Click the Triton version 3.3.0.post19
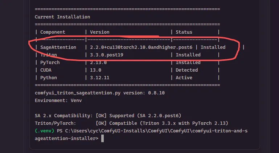This screenshot has width=279, height=153. 107,55
